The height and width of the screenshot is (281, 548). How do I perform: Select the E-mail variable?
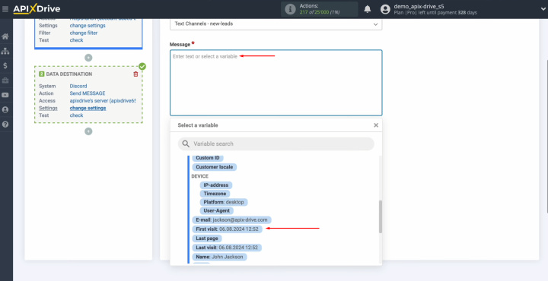point(231,220)
